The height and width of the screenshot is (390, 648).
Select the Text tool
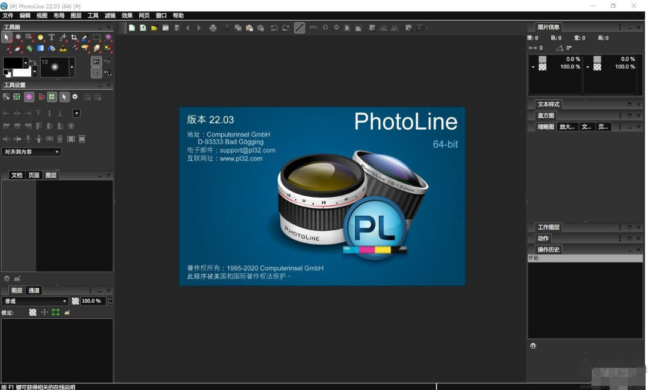pos(51,37)
